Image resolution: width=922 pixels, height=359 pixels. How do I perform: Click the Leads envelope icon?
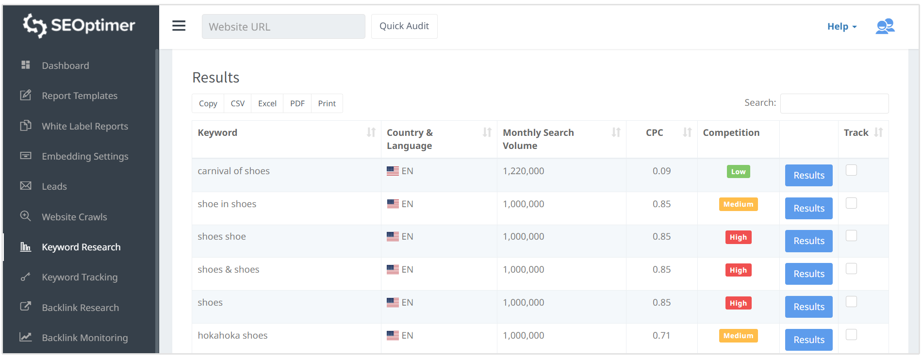point(26,186)
